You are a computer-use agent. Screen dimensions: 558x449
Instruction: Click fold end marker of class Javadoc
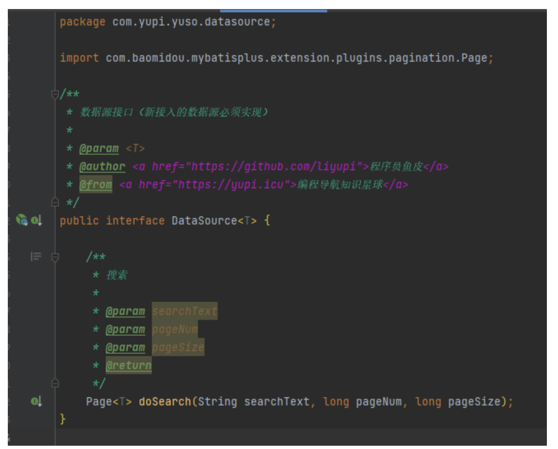tap(55, 202)
